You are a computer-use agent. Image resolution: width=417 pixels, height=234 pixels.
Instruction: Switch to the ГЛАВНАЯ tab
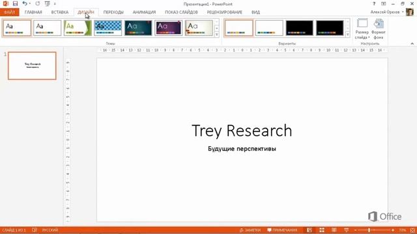(x=33, y=12)
